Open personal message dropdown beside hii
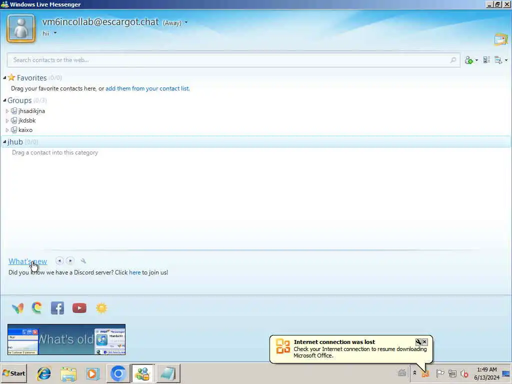512x384 pixels. tap(55, 33)
